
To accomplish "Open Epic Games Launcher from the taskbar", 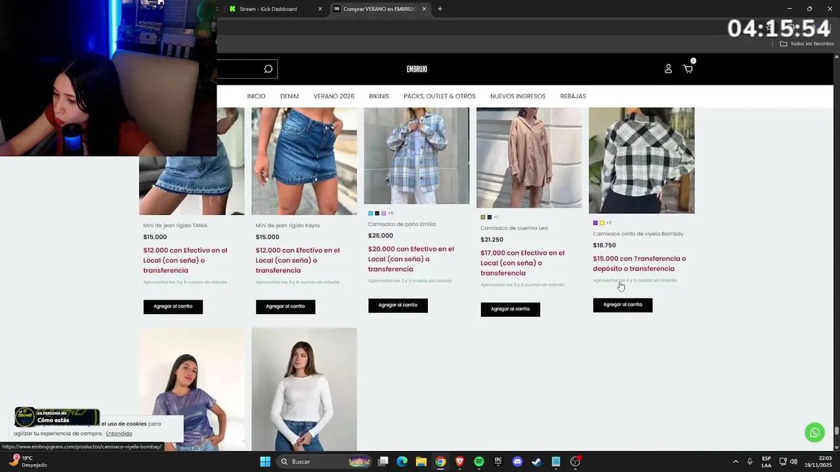I will point(498,462).
